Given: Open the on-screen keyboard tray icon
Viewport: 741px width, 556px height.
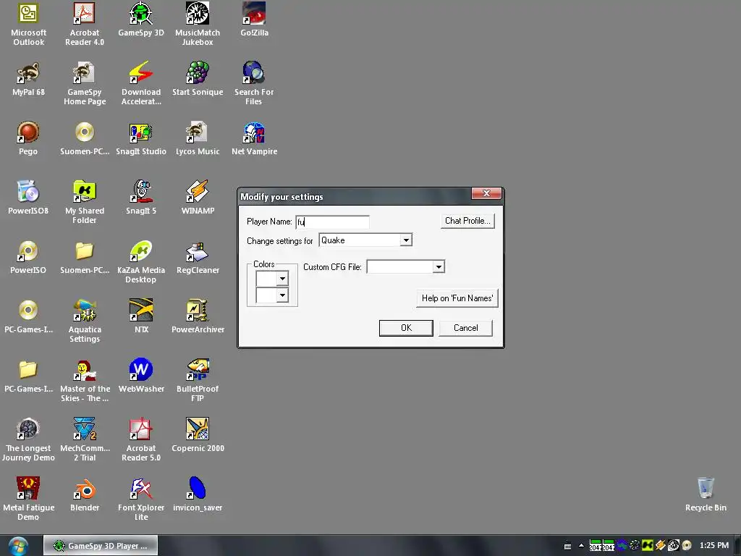Looking at the screenshot, I should [567, 546].
